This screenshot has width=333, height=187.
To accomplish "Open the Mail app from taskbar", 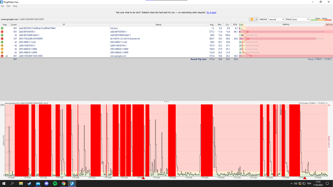I will (38, 183).
